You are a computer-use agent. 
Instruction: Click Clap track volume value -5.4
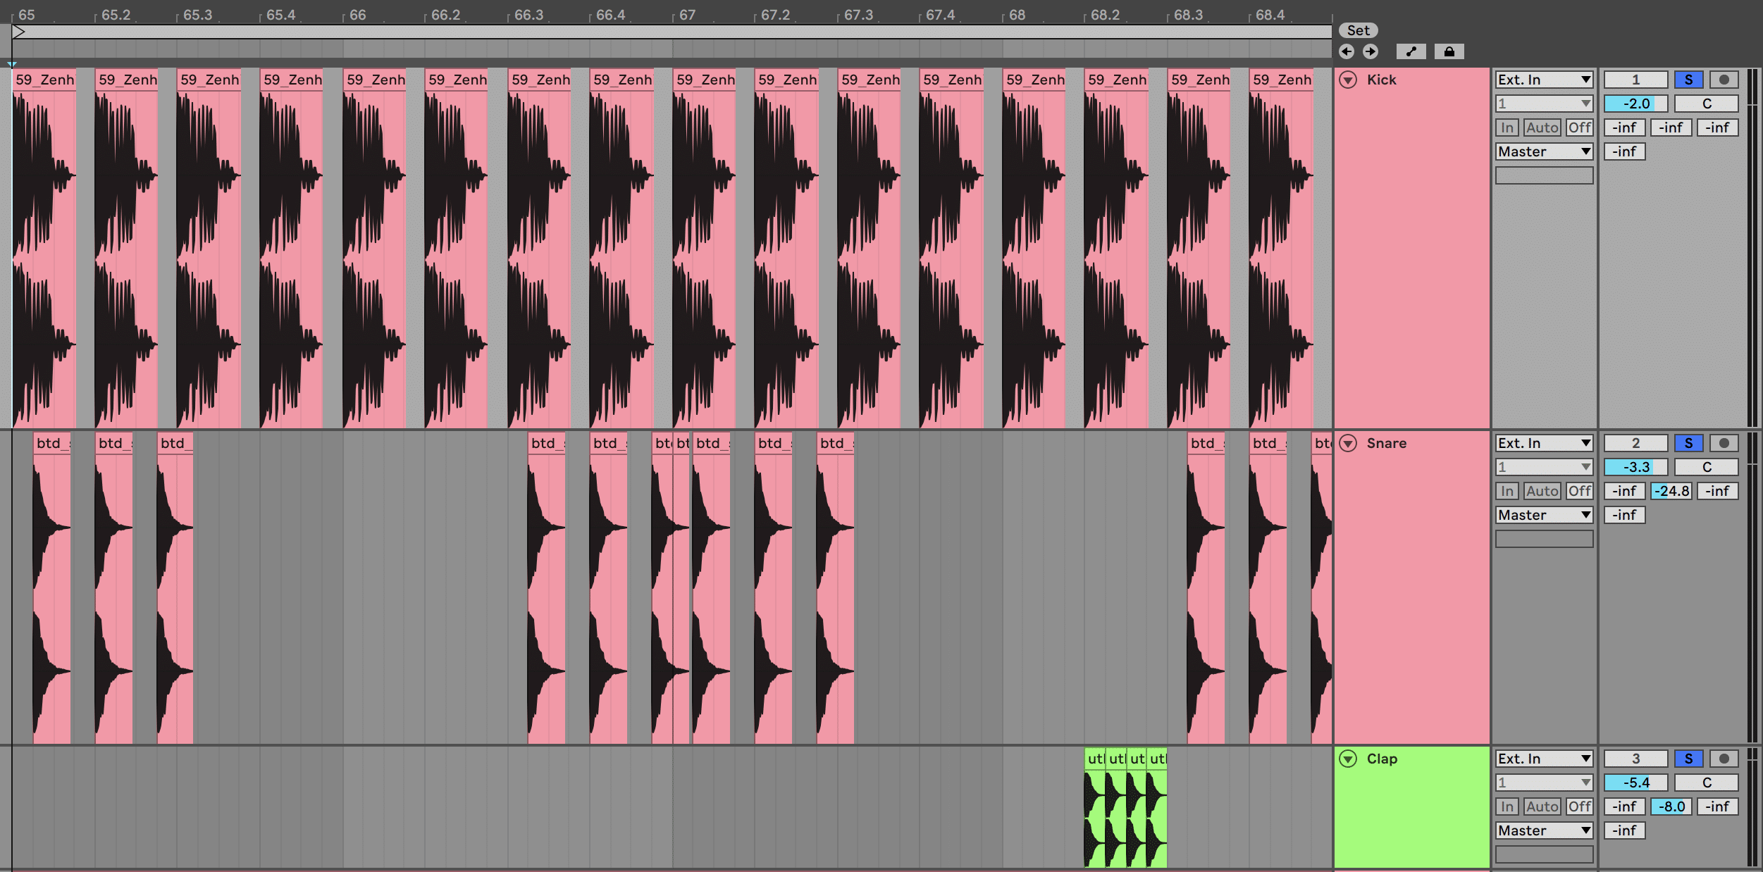click(1635, 783)
